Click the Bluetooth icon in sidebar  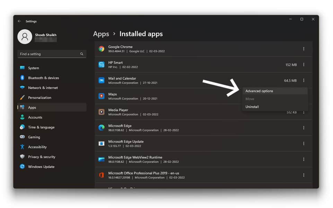pyautogui.click(x=22, y=78)
